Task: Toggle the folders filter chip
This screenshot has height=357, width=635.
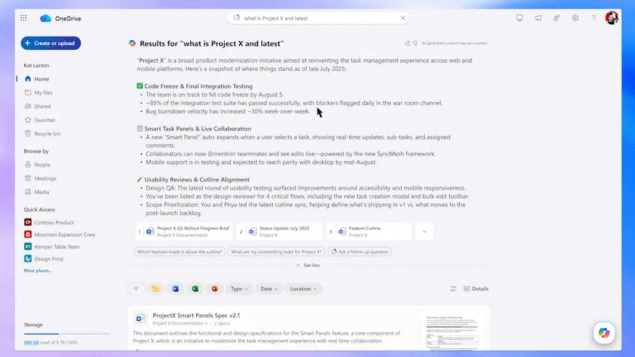Action: pyautogui.click(x=155, y=289)
